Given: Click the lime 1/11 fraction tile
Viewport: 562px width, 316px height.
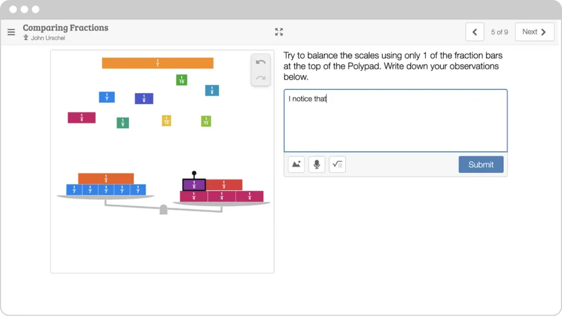Looking at the screenshot, I should tap(206, 121).
